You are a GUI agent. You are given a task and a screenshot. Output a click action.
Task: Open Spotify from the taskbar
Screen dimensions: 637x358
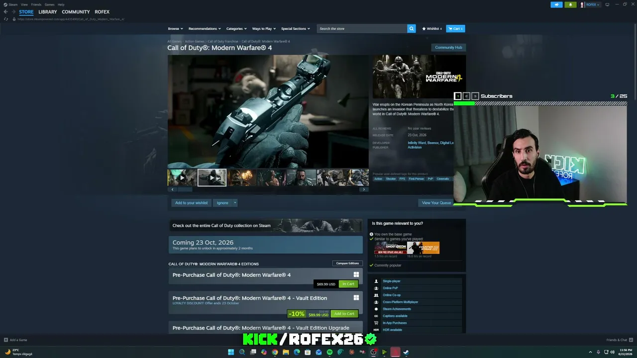329,352
